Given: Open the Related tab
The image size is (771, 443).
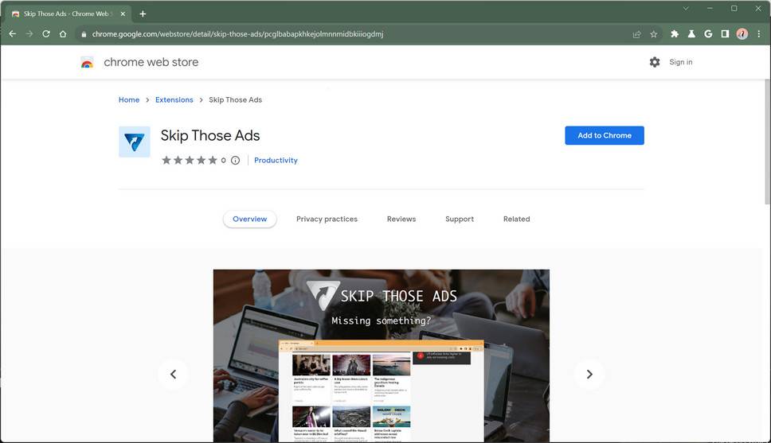Looking at the screenshot, I should click(x=516, y=219).
